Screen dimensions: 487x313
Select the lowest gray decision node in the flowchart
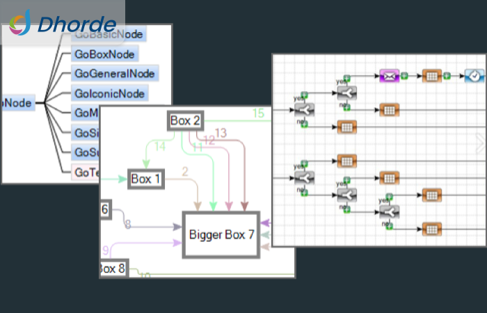coord(390,212)
